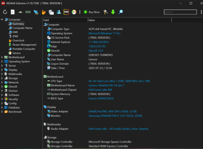
Task: Launch the disk benchmark toolbar icon
Action: point(20,12)
